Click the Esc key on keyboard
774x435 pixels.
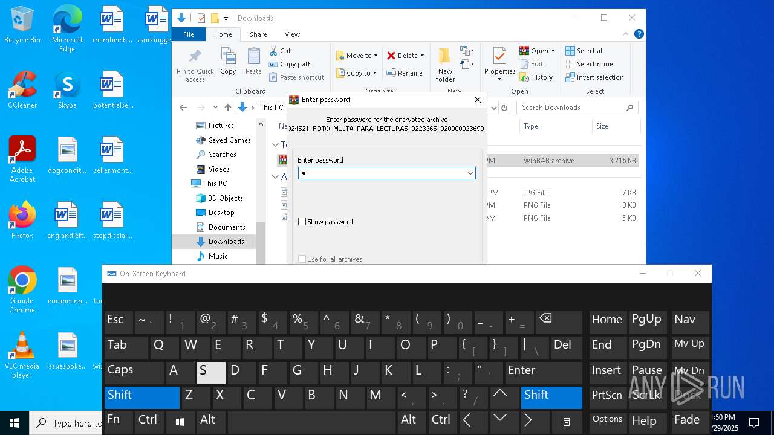119,323
